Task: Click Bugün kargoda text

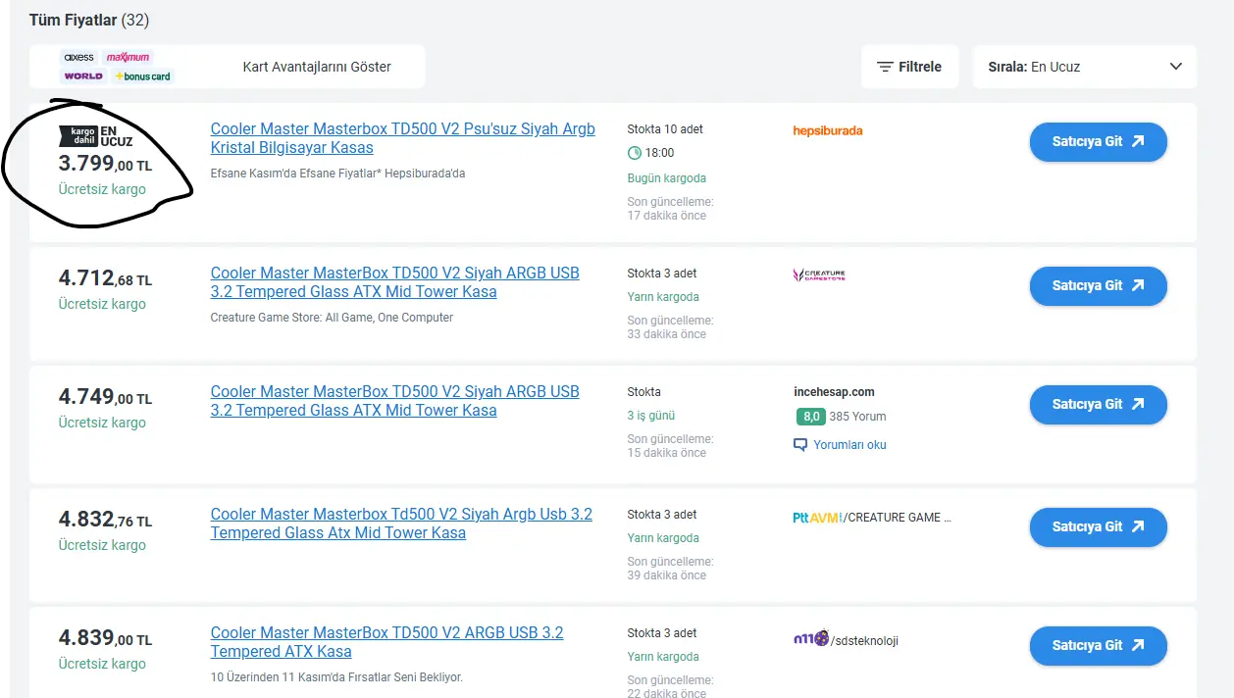Action: coord(667,178)
